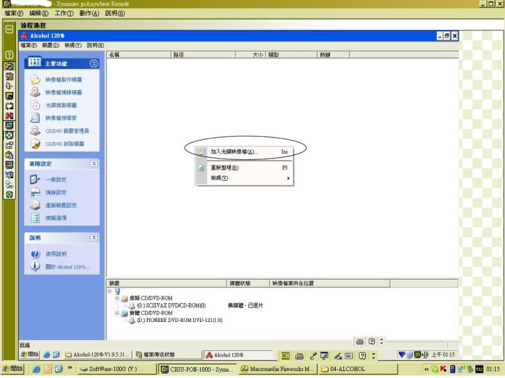Launch CD/DVD 抹除精靈 erase wizard

pos(64,144)
